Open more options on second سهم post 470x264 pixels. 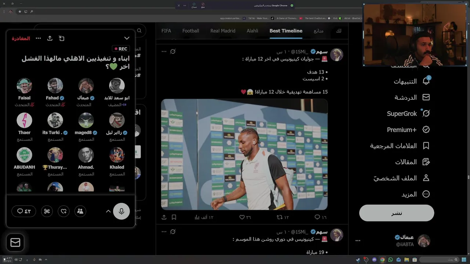tap(164, 232)
